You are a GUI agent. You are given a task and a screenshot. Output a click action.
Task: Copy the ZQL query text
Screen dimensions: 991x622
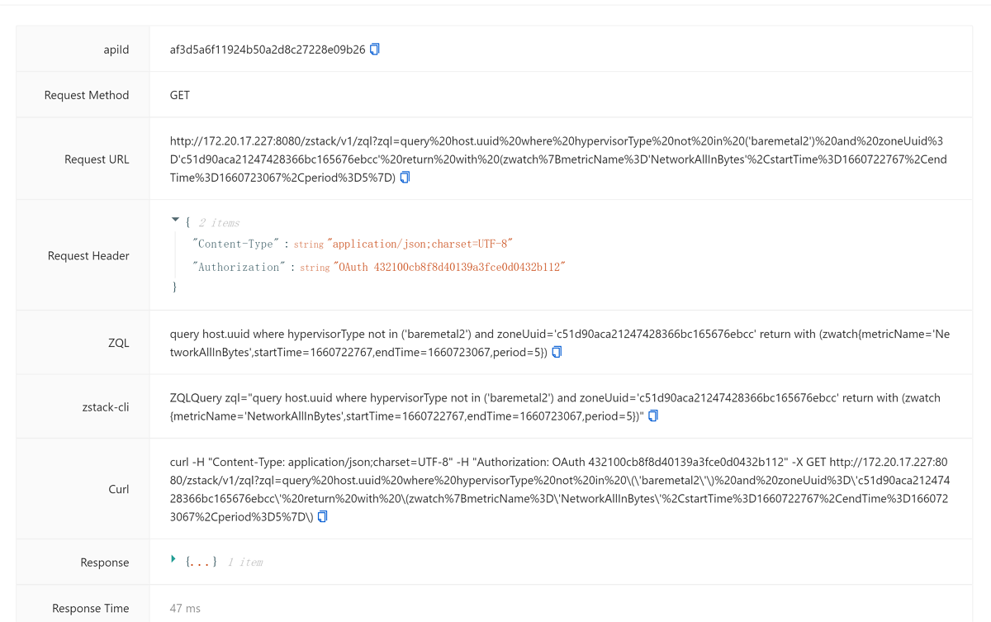click(x=557, y=353)
